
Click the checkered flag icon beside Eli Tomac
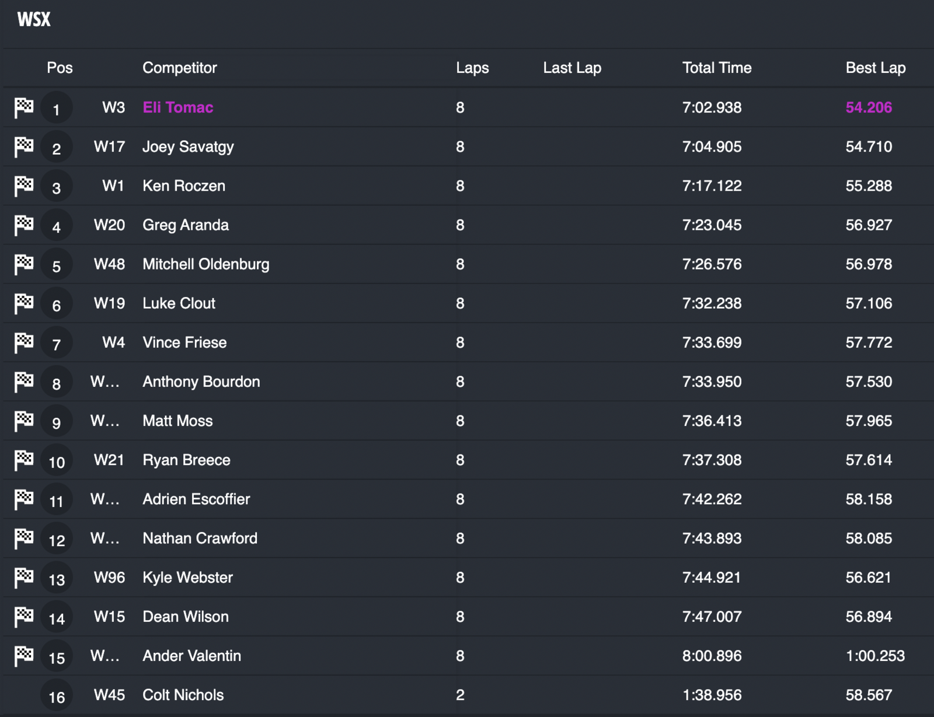point(24,107)
